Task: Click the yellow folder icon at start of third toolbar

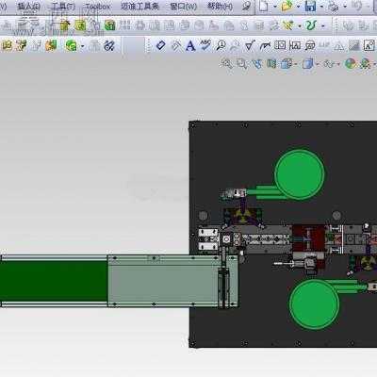Action: pos(7,46)
